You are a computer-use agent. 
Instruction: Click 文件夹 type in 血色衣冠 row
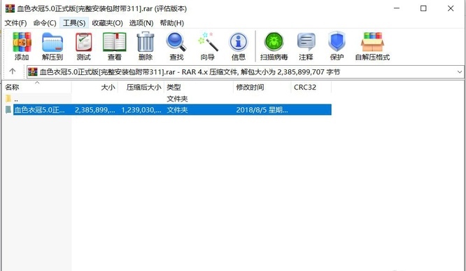177,110
